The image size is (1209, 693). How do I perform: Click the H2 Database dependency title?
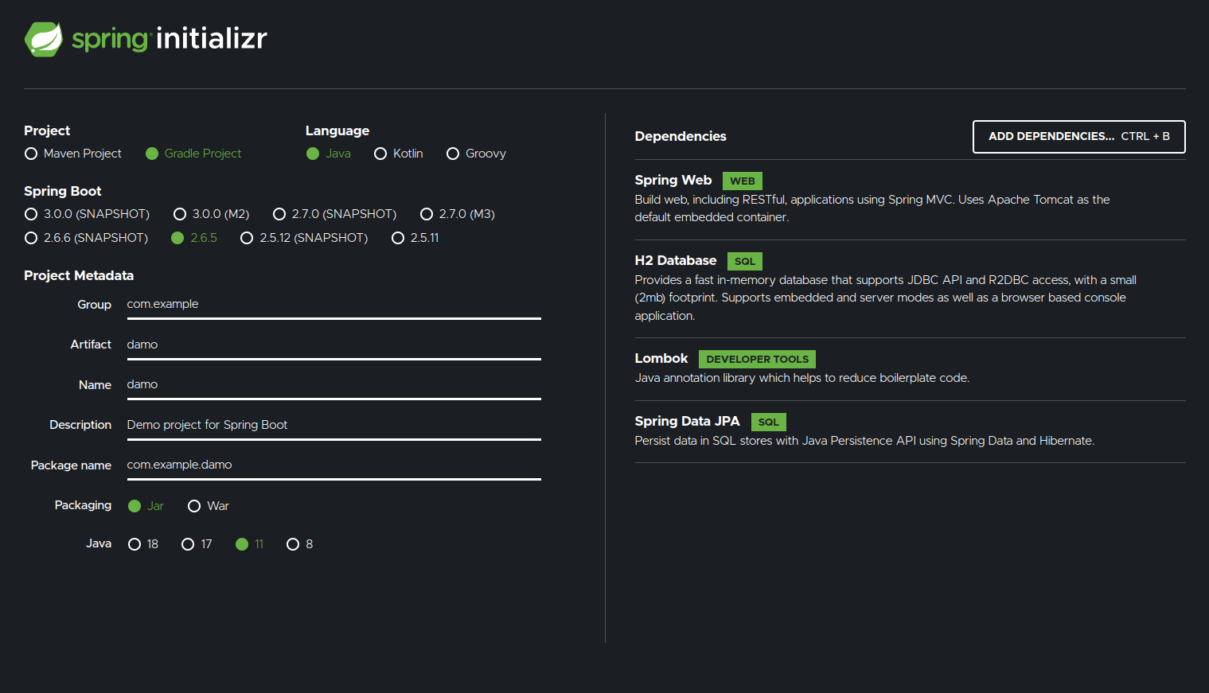click(x=675, y=261)
